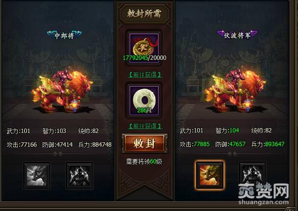Click the green 攻击 77885 stat

pyautogui.click(x=195, y=144)
